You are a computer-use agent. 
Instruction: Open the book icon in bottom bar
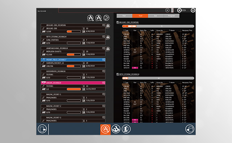pos(126,129)
